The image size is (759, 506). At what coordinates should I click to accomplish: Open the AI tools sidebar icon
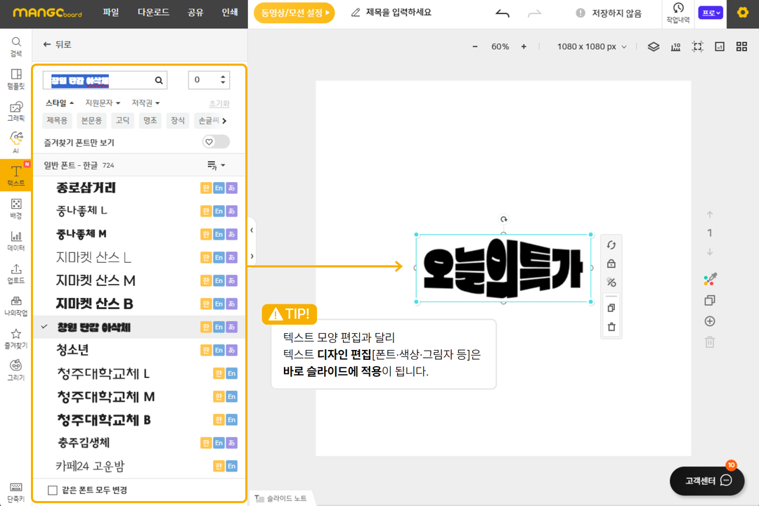pyautogui.click(x=15, y=141)
